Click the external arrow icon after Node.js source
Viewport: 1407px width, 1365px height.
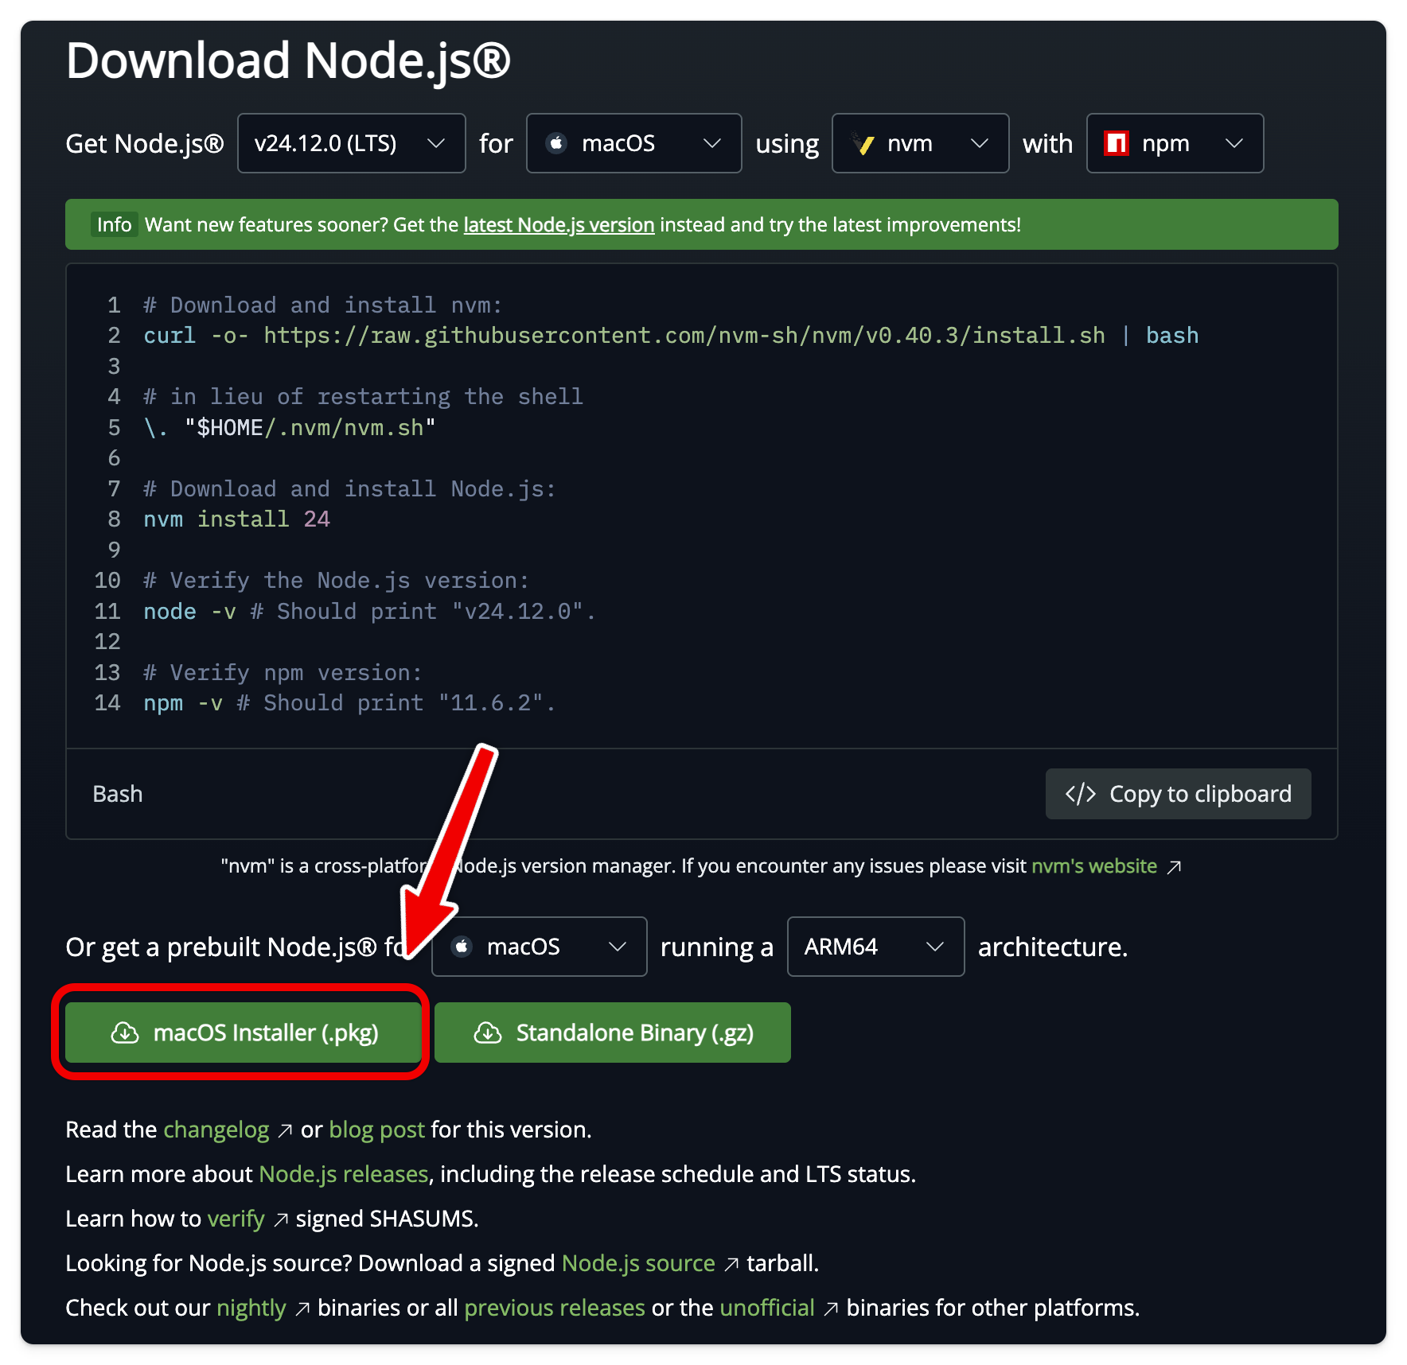point(731,1265)
